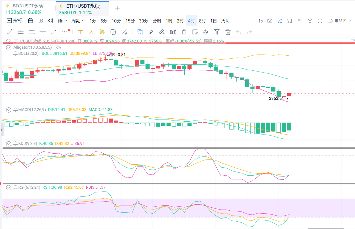Image resolution: width=355 pixels, height=229 pixels.
Task: Select the 5分 timeframe
Action: (104, 21)
